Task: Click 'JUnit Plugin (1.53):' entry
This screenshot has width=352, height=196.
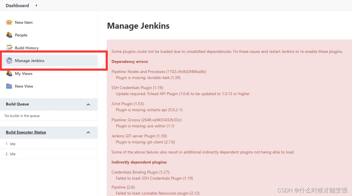Action: (x=128, y=104)
